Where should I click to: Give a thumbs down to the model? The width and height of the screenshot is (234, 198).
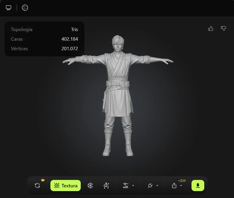pos(223,28)
